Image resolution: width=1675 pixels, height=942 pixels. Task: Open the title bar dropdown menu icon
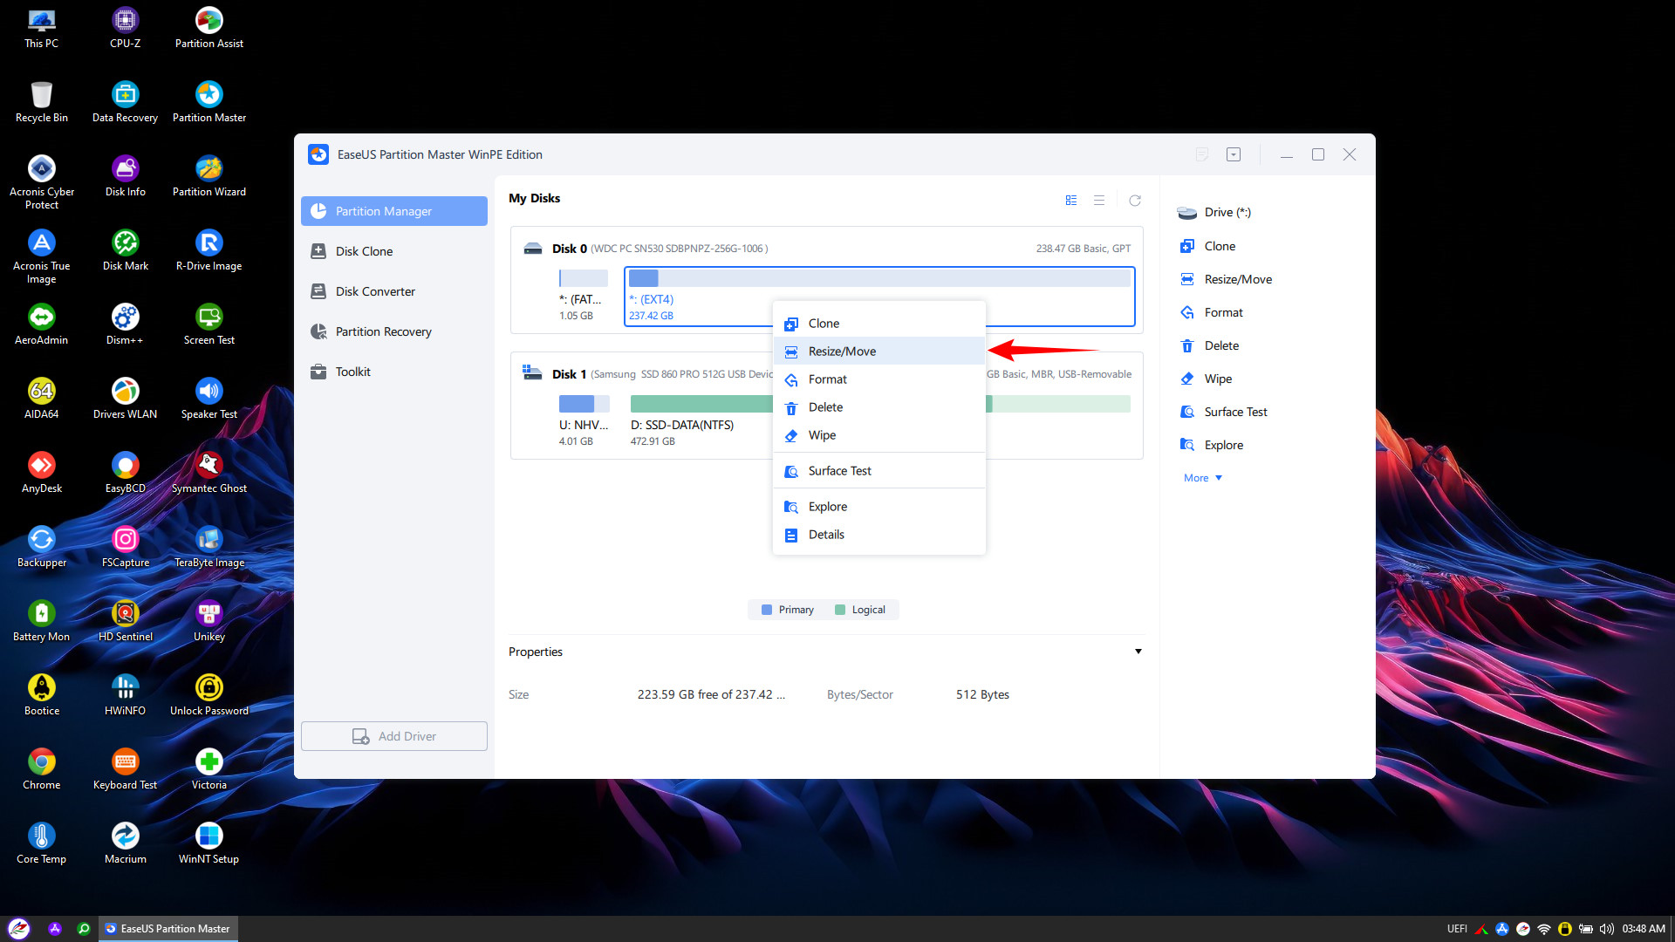point(1234,154)
